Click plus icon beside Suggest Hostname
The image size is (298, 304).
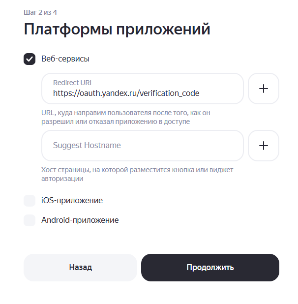(264, 146)
